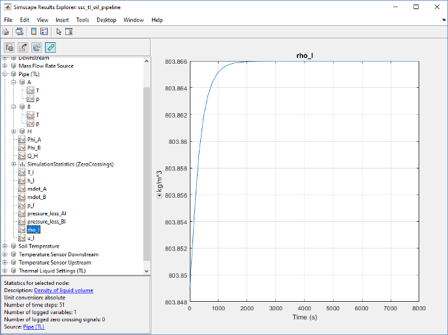Insert a legend via toolbar icon
The image size is (448, 335).
44,32
